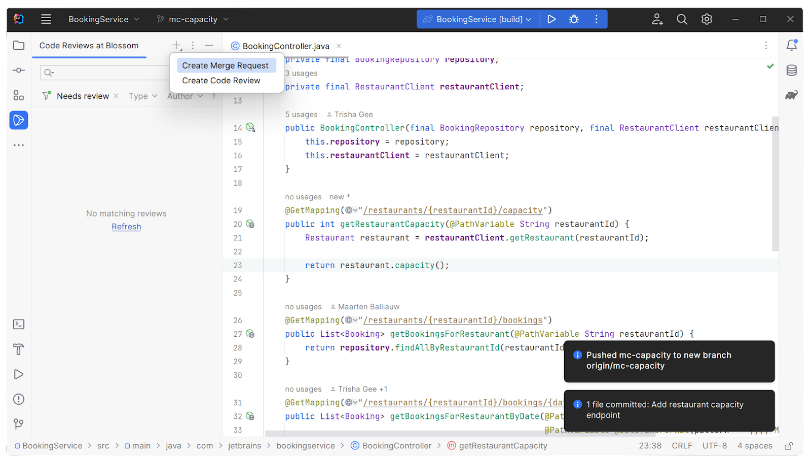
Task: Click vertical editor scrollbar
Action: [x=775, y=183]
